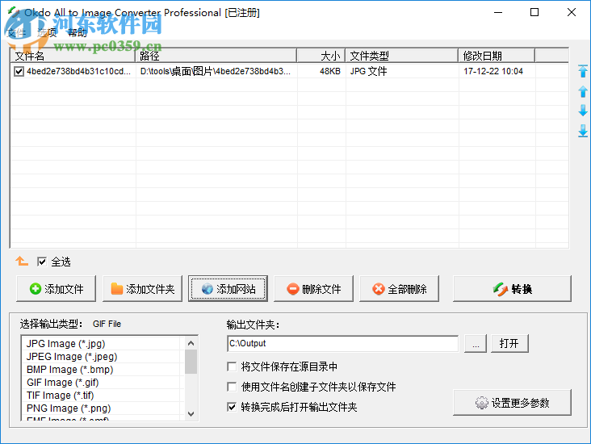This screenshot has height=444, width=591.
Task: Open the 帮助 menu
Action: (x=78, y=33)
